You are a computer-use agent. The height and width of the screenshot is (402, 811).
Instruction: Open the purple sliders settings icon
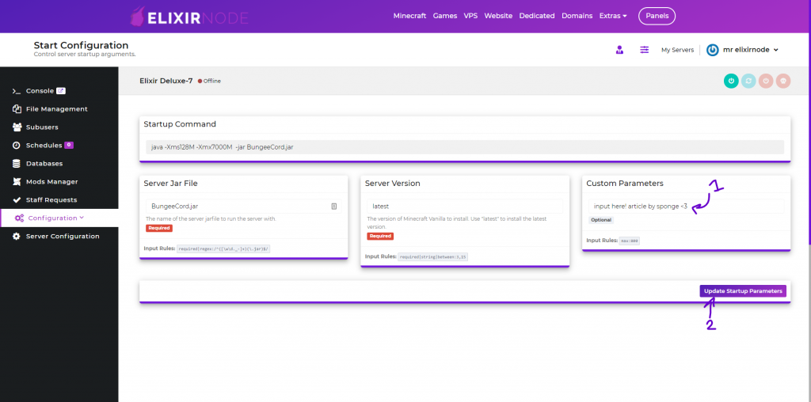point(645,50)
